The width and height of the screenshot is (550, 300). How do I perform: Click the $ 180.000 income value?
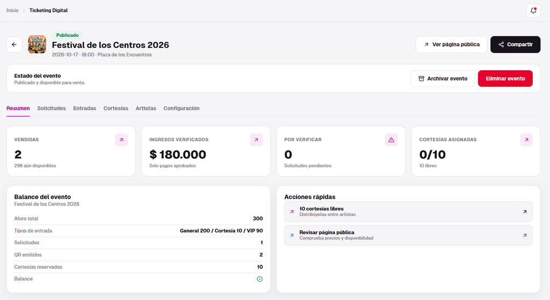(x=178, y=155)
